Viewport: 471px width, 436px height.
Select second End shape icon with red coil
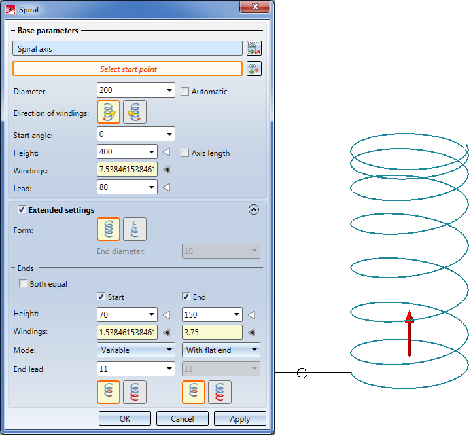click(220, 392)
